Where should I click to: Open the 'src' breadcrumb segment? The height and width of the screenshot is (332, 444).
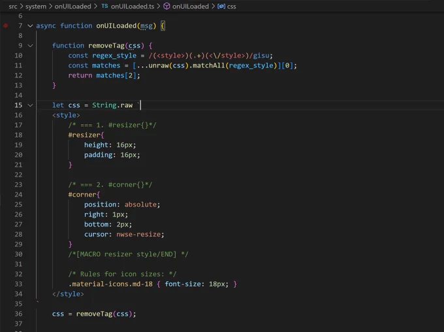click(x=13, y=7)
